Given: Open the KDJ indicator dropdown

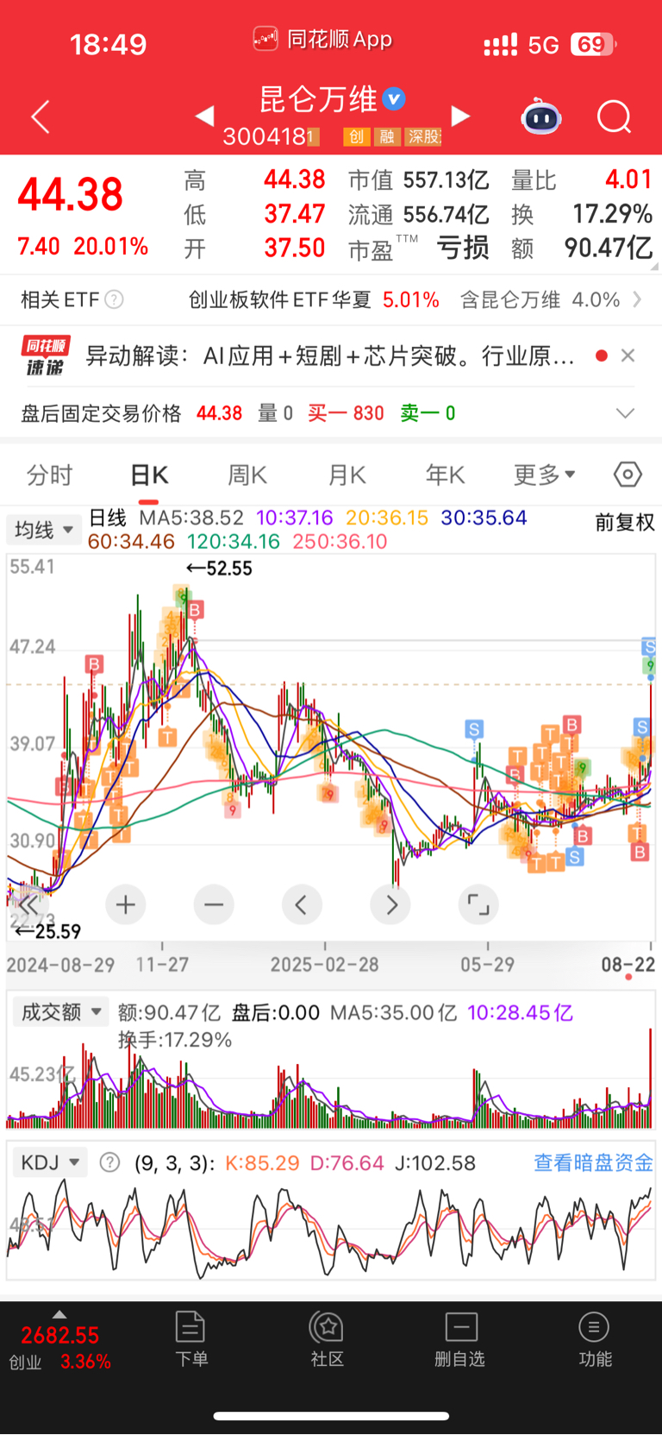Looking at the screenshot, I should 50,1162.
